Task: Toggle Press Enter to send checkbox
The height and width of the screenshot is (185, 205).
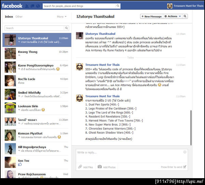Action: pyautogui.click(x=184, y=167)
